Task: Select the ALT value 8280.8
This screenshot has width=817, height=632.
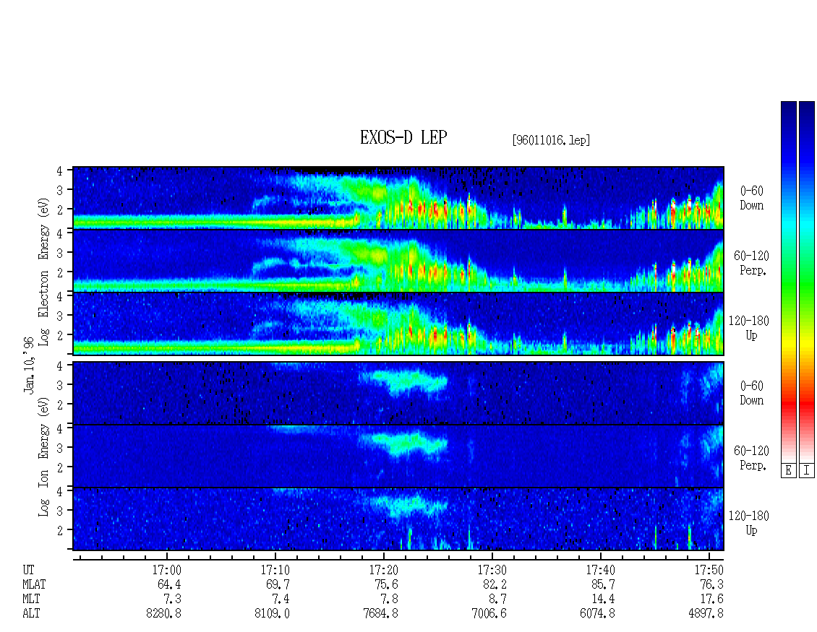Action: (163, 614)
